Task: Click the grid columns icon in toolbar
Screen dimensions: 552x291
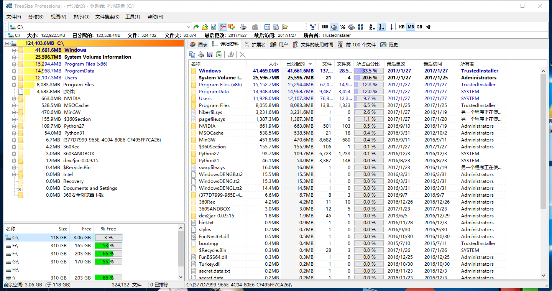Action: pyautogui.click(x=360, y=27)
